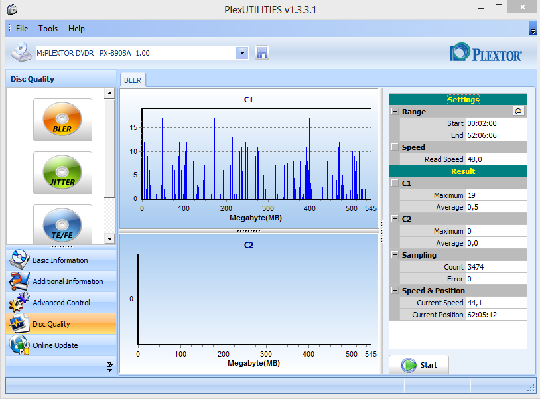Image resolution: width=540 pixels, height=399 pixels.
Task: Click the Settings header
Action: click(458, 99)
